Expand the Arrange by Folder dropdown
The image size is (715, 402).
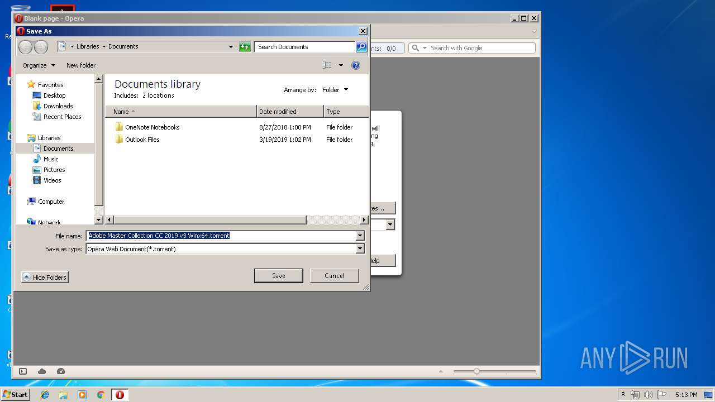(x=335, y=90)
